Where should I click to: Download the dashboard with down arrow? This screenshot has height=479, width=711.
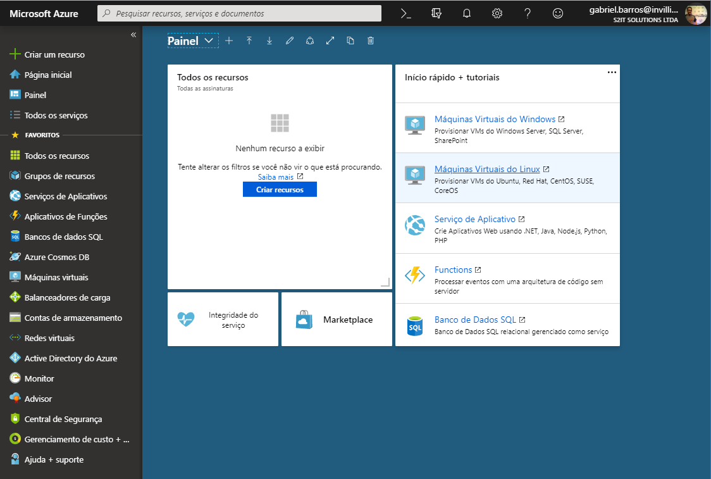(269, 41)
